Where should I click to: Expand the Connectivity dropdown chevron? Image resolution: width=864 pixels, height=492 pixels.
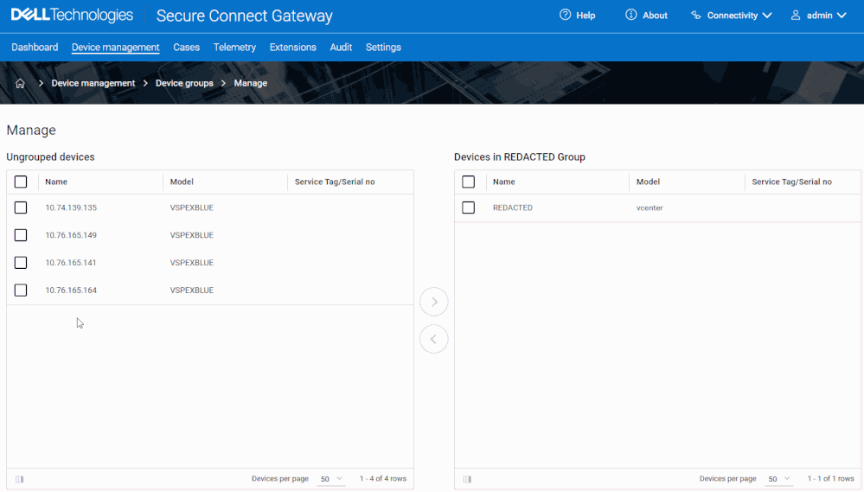click(767, 16)
